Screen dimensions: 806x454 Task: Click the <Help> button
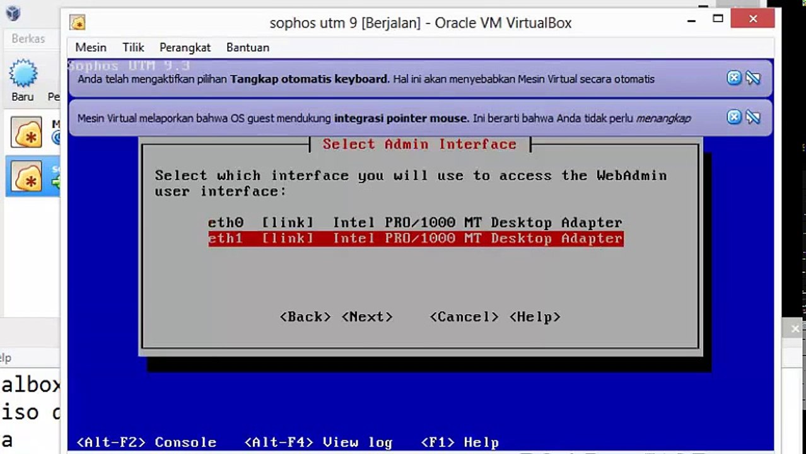[535, 317]
